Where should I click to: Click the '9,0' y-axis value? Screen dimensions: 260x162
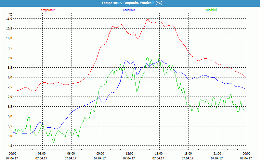coord(10,58)
